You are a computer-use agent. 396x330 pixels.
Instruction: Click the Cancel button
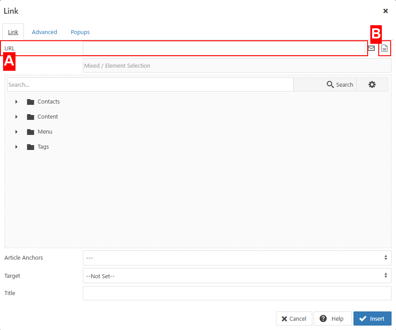pos(294,318)
